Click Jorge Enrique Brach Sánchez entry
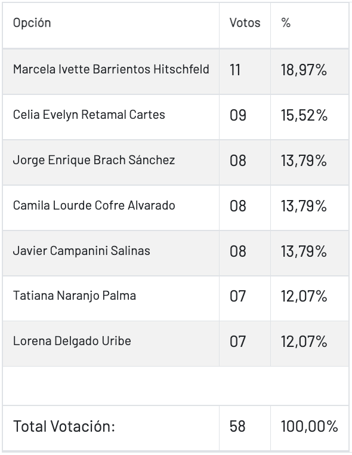This screenshot has width=352, height=455. point(94,160)
